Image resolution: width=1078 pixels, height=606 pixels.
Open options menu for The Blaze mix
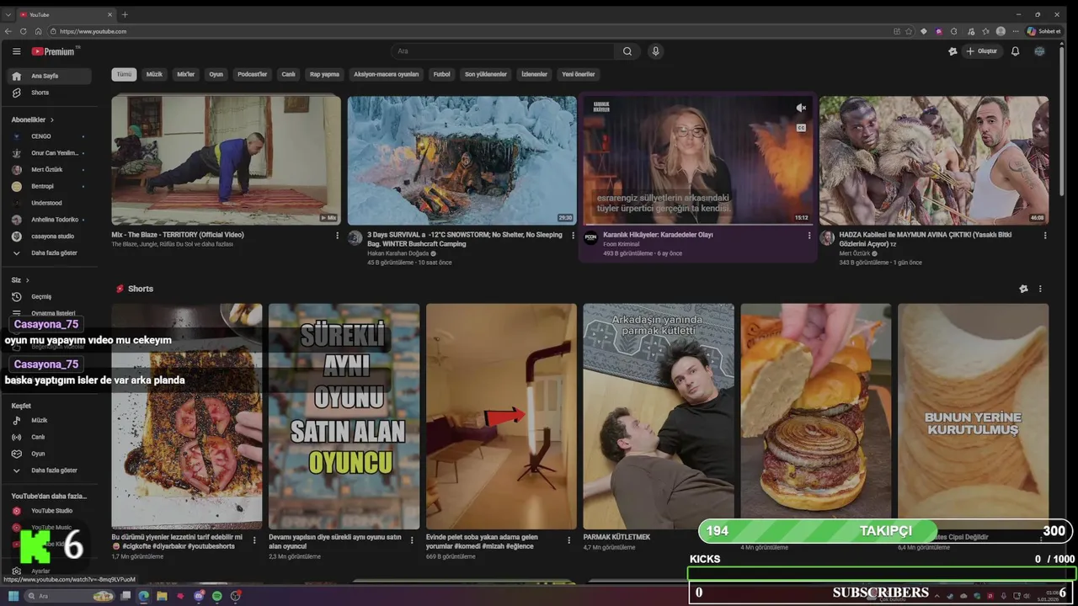[x=338, y=236]
